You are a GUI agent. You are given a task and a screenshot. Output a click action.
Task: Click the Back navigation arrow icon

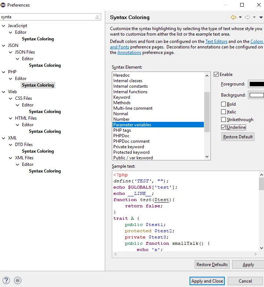[234, 17]
